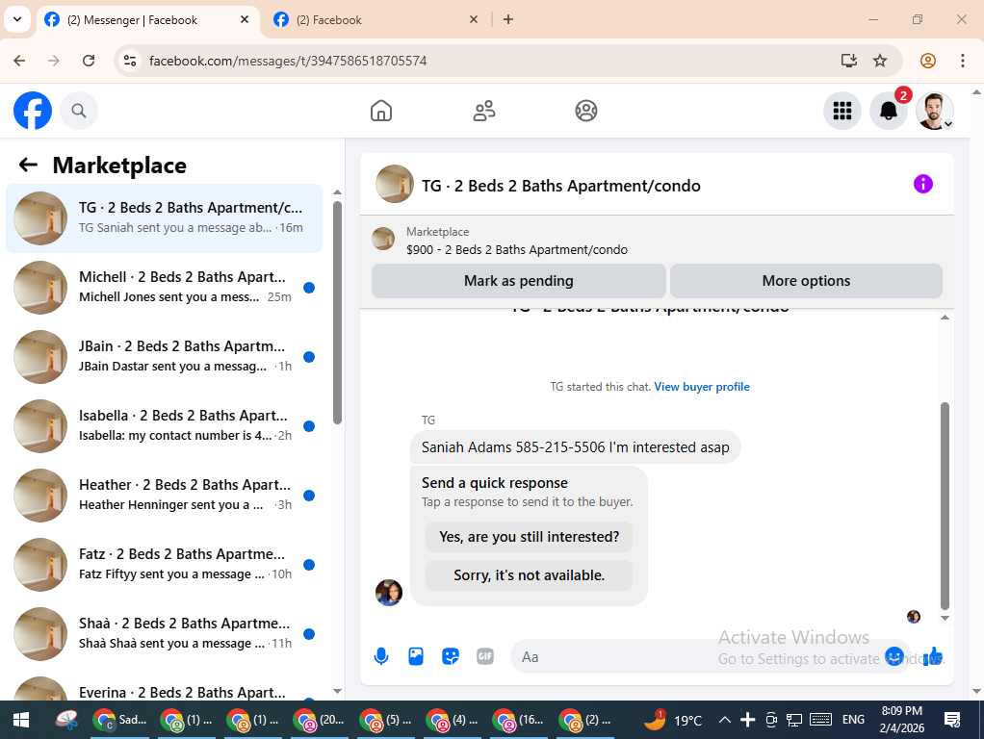Open the Facebook menu grid icon
This screenshot has width=984, height=739.
[x=842, y=111]
